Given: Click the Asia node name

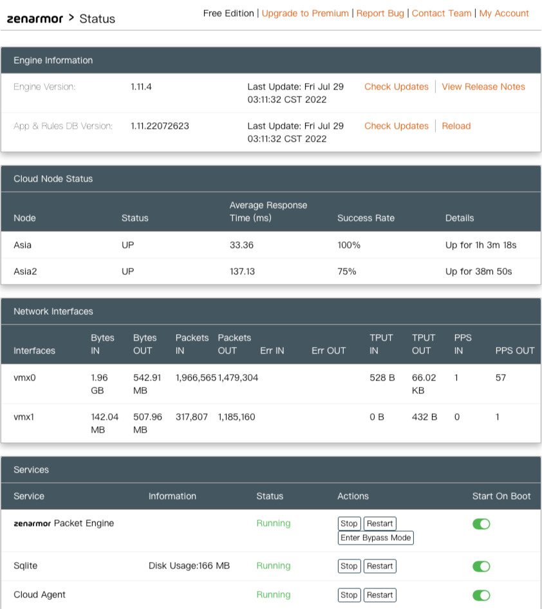Looking at the screenshot, I should point(23,245).
